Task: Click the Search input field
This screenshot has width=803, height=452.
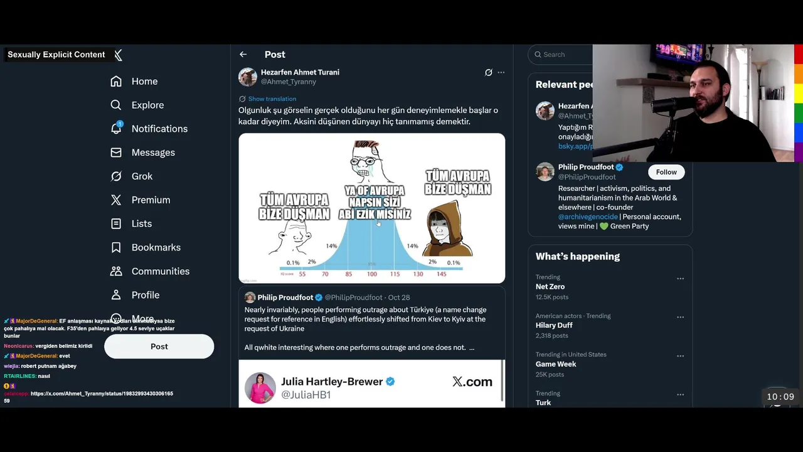Action: (561, 55)
